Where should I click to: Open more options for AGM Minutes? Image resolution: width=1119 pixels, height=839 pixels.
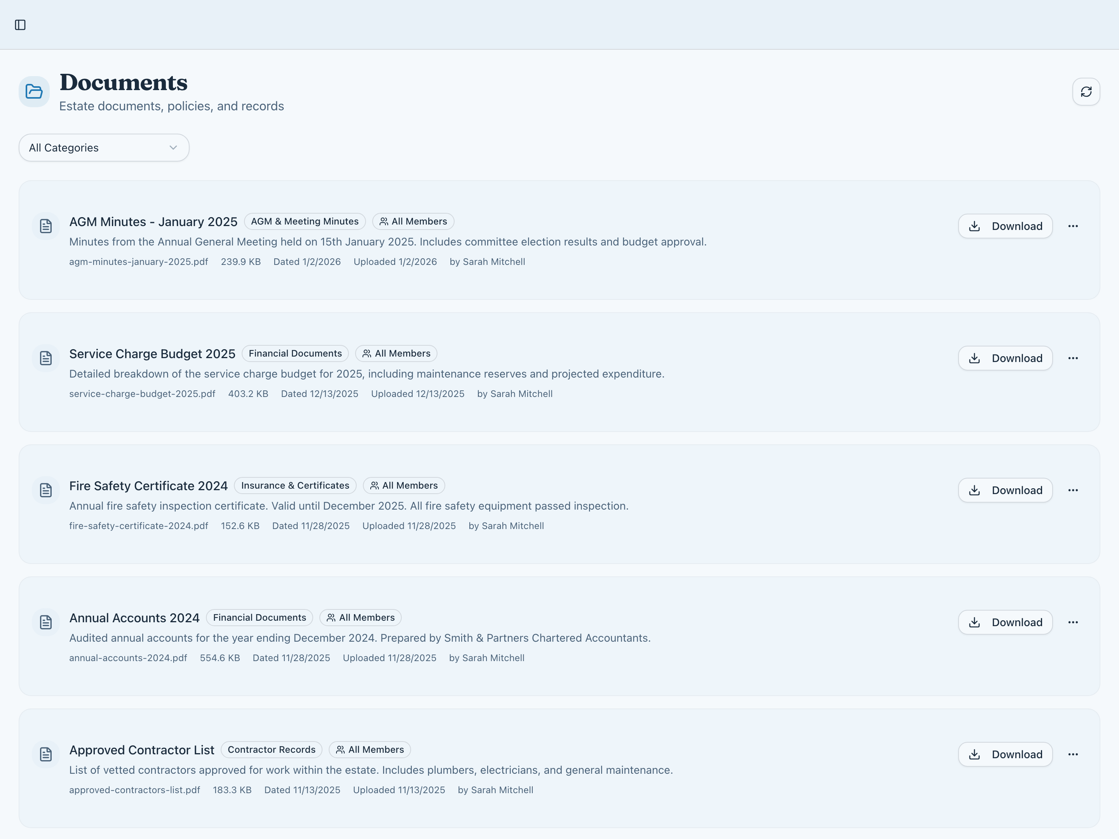(x=1072, y=226)
